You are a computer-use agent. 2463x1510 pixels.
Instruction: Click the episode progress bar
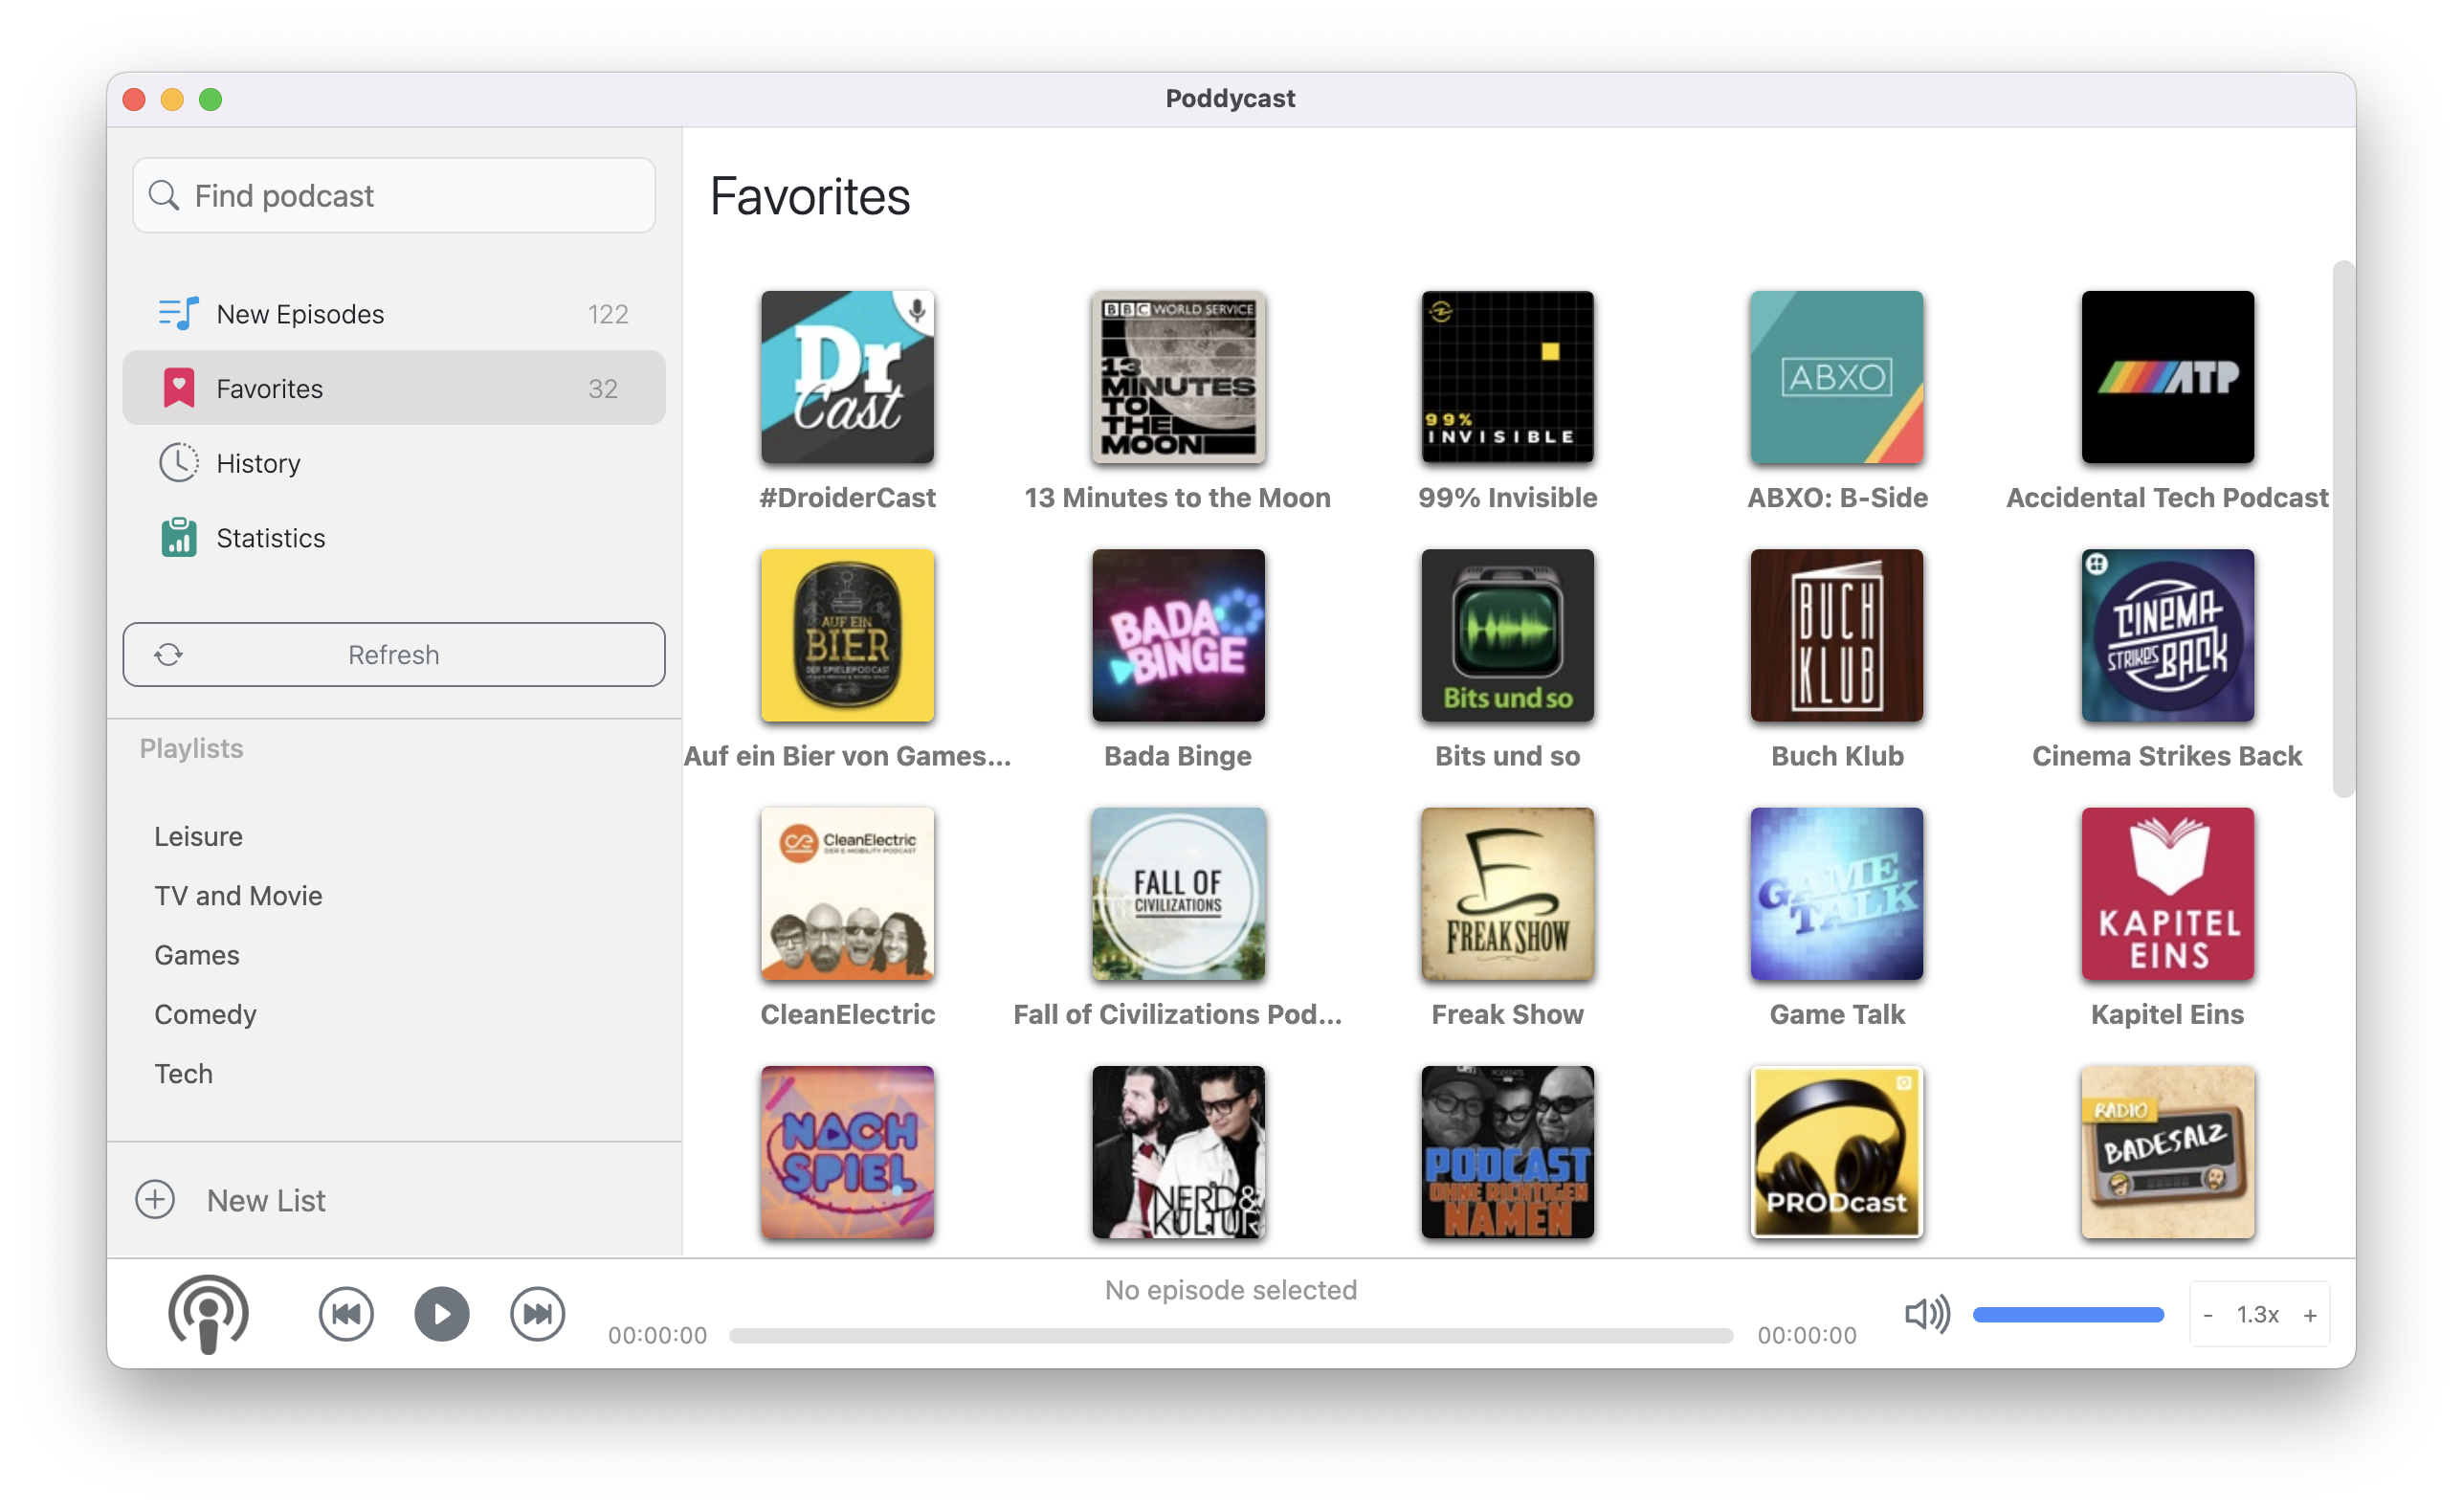tap(1231, 1335)
